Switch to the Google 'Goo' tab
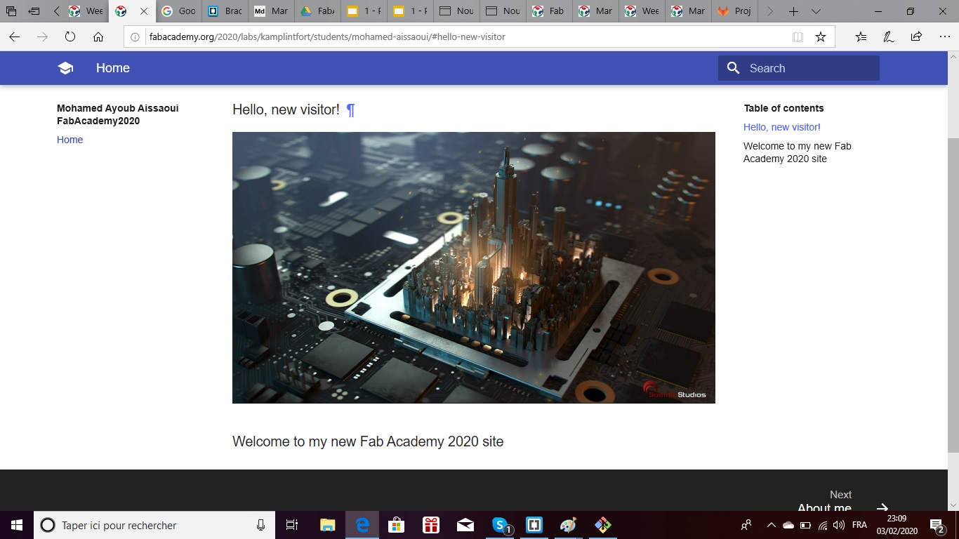The width and height of the screenshot is (959, 539). (178, 11)
